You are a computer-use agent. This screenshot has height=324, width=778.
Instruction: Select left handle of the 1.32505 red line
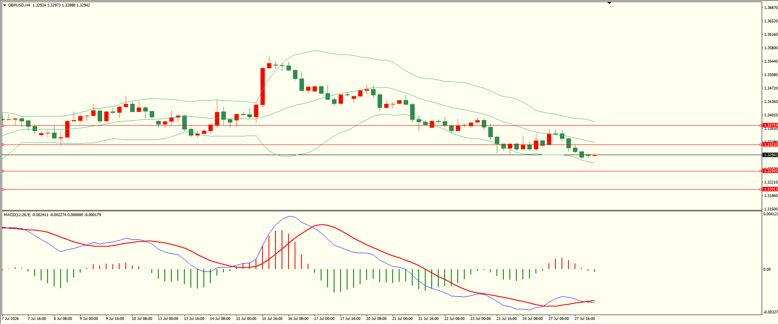pos(3,171)
